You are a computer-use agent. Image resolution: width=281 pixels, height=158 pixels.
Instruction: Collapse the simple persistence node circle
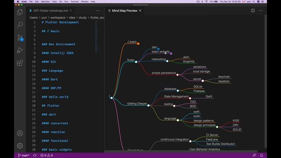click(177, 75)
